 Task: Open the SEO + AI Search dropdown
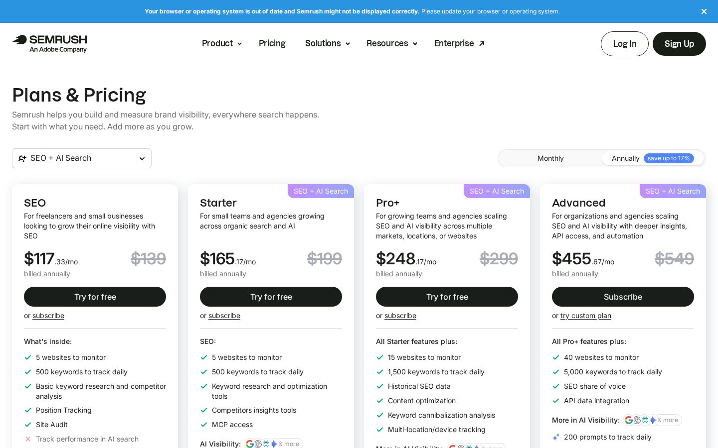coord(82,158)
